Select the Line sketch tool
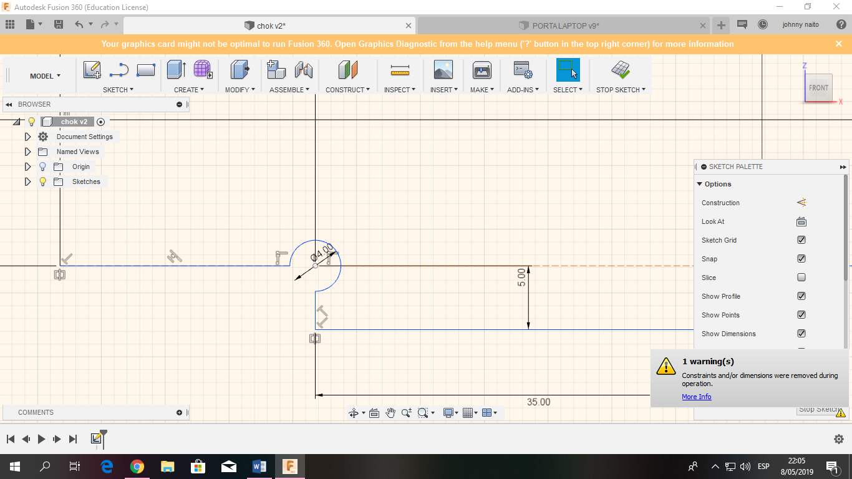 click(119, 70)
